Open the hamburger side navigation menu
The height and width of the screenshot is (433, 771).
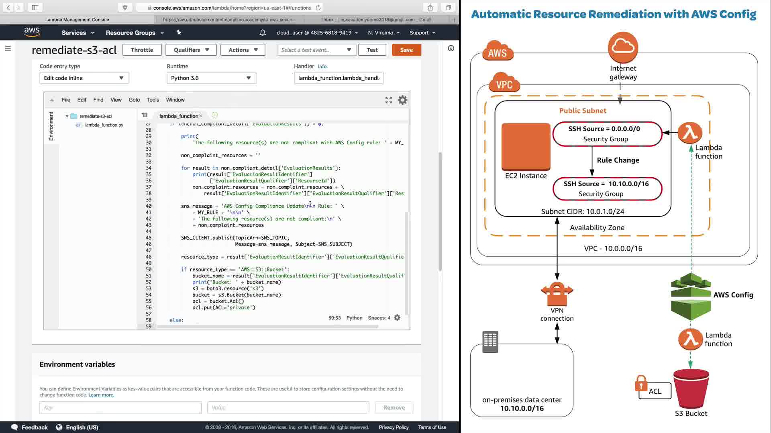click(x=8, y=49)
